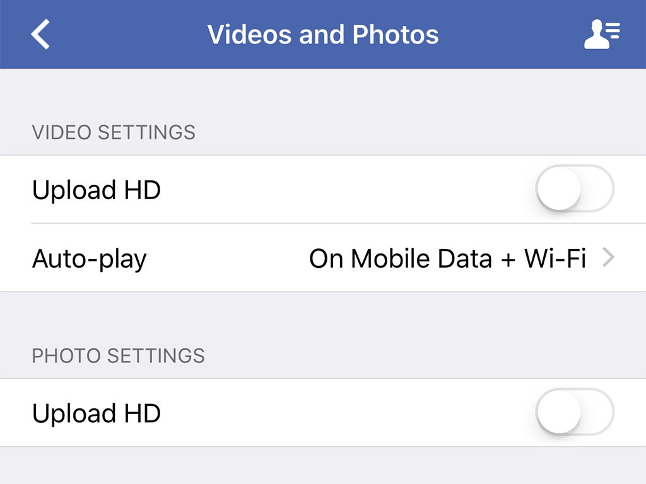The height and width of the screenshot is (484, 646).
Task: Tap the back arrow in the header
Action: click(40, 34)
